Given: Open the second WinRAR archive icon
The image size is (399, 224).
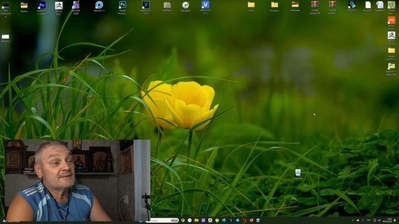Looking at the screenshot, I should [332, 4].
